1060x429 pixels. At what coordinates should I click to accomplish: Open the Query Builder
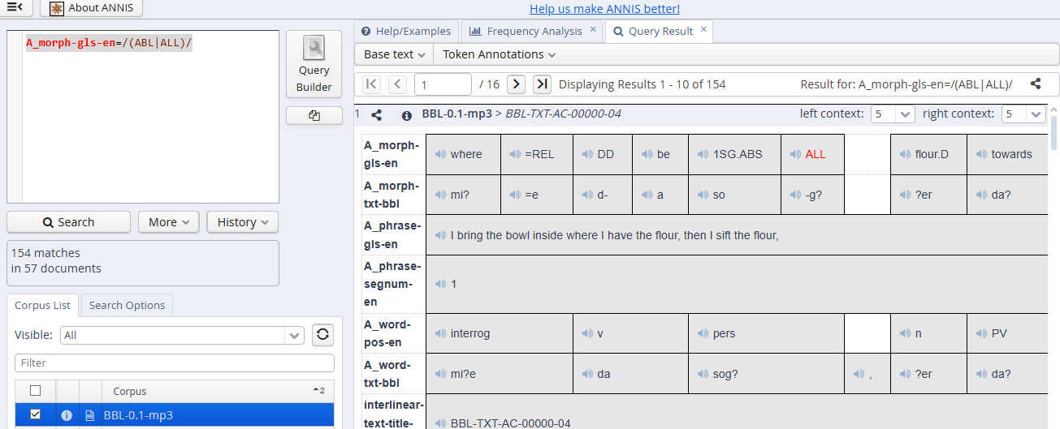point(314,65)
